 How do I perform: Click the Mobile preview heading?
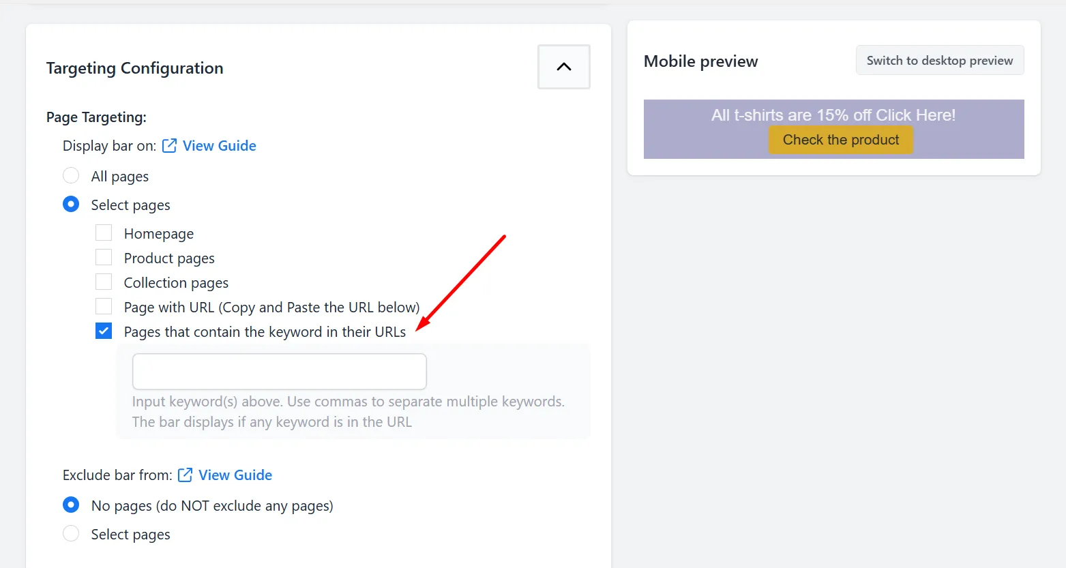[x=700, y=61]
